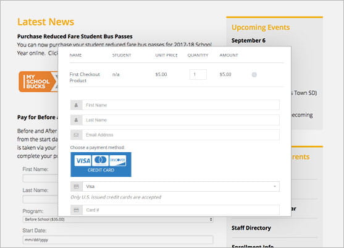Click the $5.00 unit price value
This screenshot has width=344, height=248.
(161, 74)
